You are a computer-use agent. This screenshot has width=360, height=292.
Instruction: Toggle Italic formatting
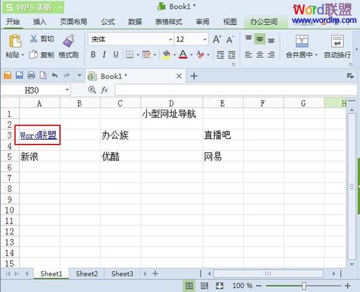point(104,55)
